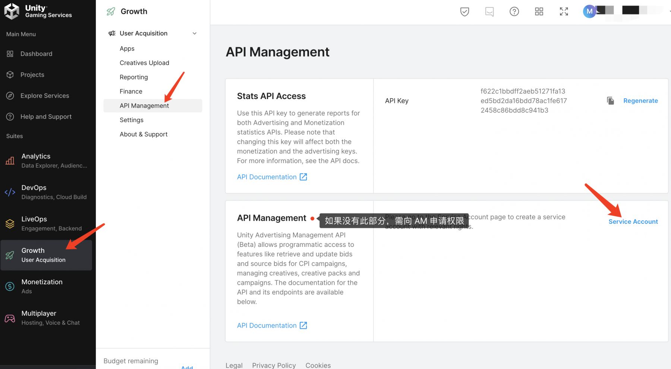Click the Service Account link
This screenshot has width=671, height=369.
click(x=633, y=221)
